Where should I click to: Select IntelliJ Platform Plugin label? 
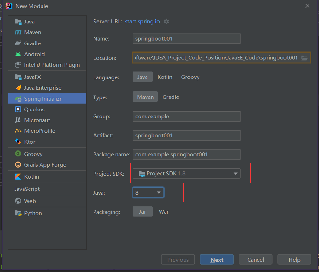click(52, 65)
